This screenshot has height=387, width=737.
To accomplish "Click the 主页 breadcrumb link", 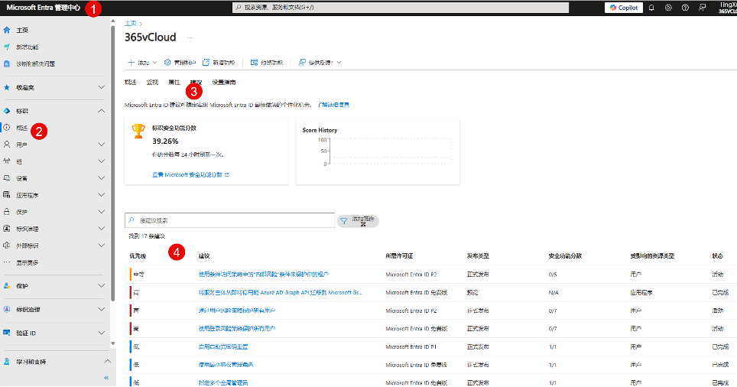I will [130, 24].
